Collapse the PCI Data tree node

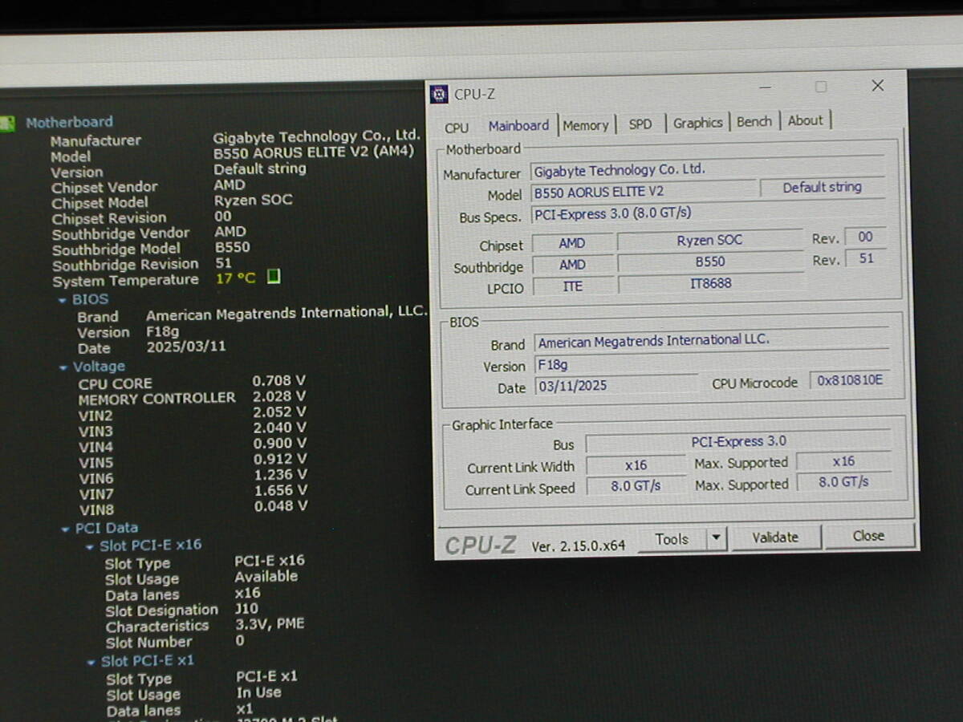tap(65, 529)
